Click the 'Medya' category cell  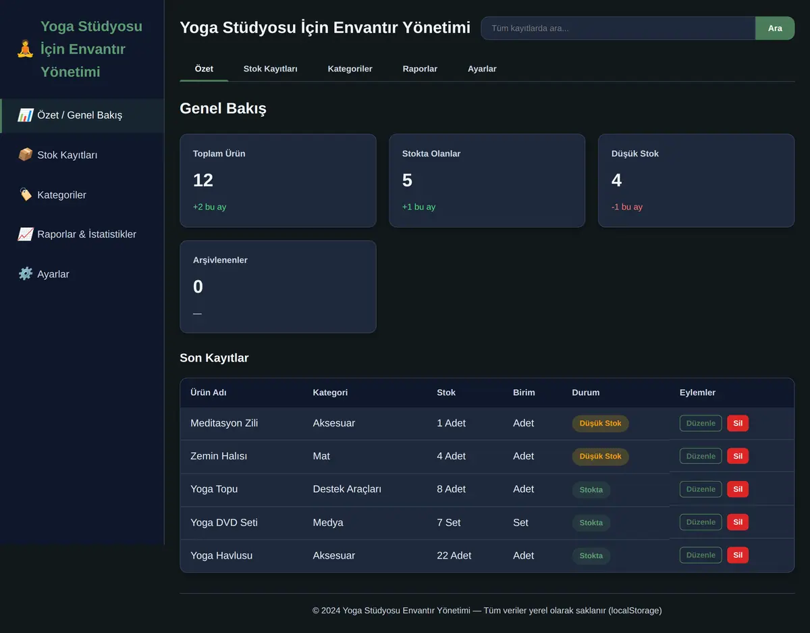coord(328,522)
